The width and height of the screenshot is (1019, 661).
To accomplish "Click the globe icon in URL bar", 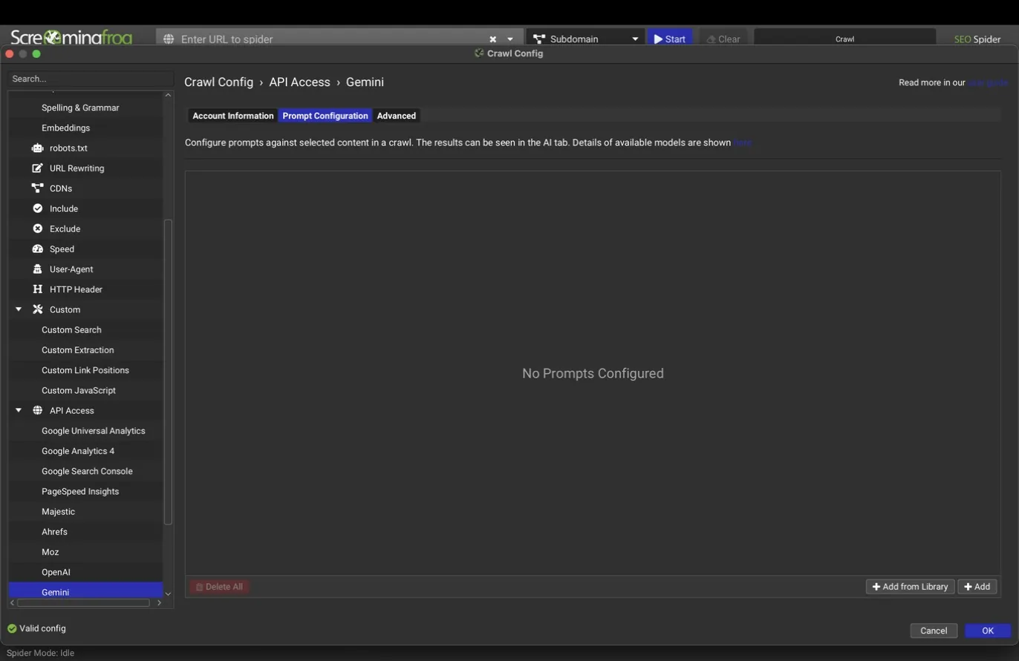I will (x=169, y=39).
